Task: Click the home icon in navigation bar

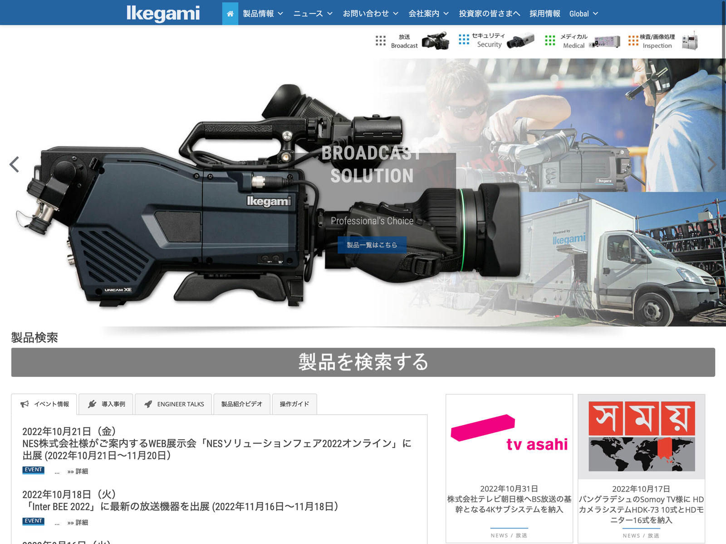Action: (230, 14)
